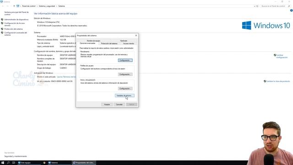
Task: Click the computer icon in address bar
Action: pos(18,6)
